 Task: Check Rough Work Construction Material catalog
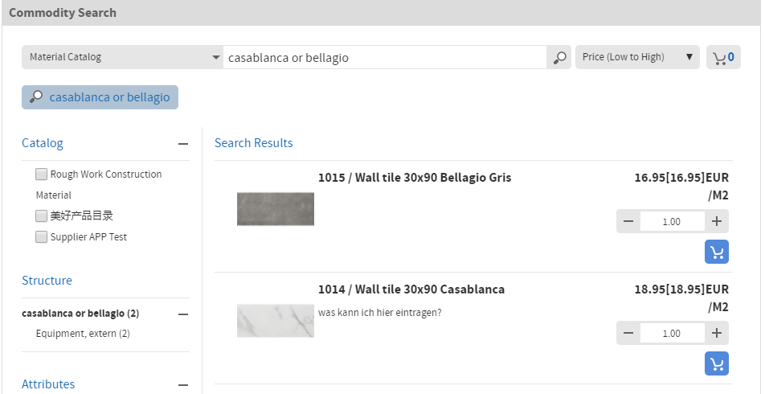coord(42,174)
